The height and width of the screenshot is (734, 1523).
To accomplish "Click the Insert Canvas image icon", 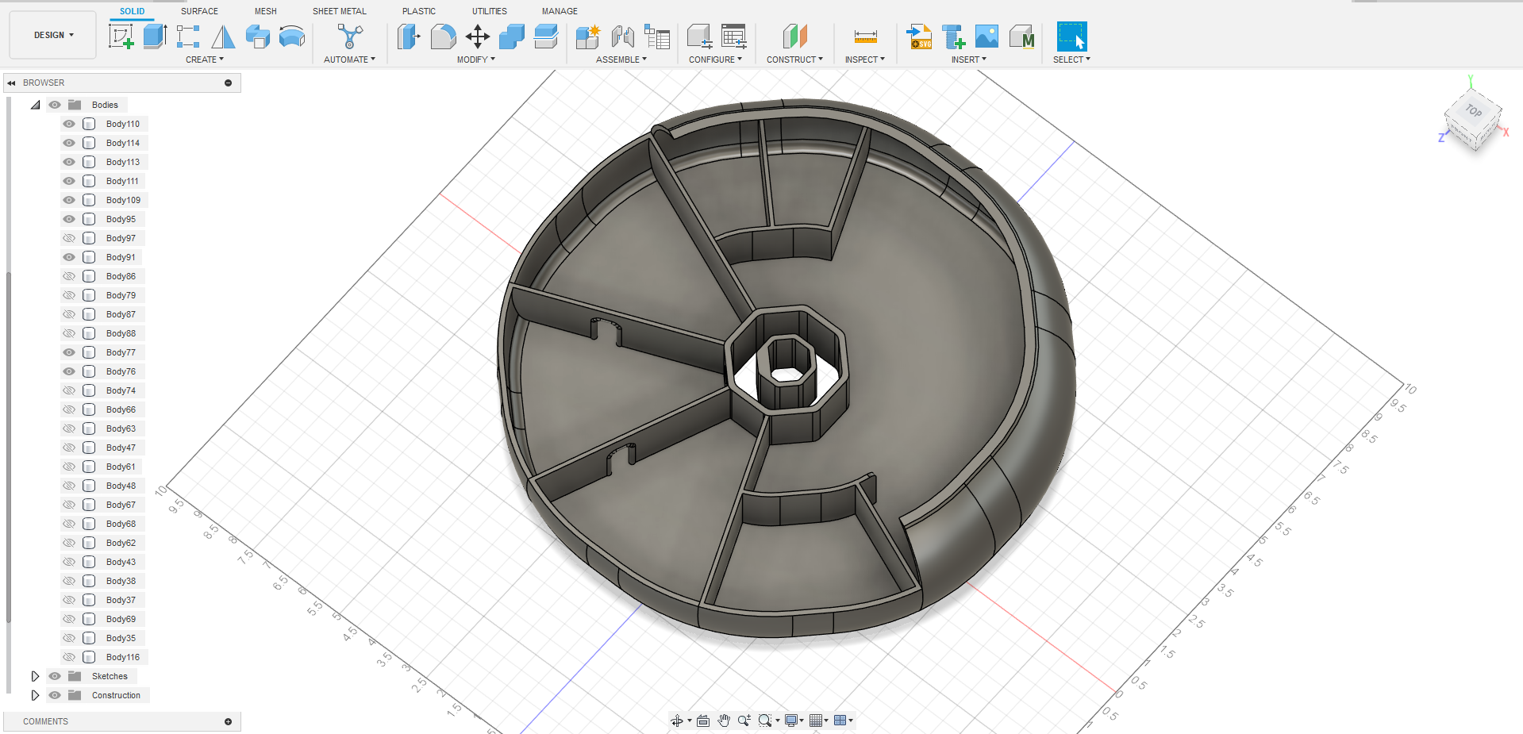I will click(x=986, y=37).
